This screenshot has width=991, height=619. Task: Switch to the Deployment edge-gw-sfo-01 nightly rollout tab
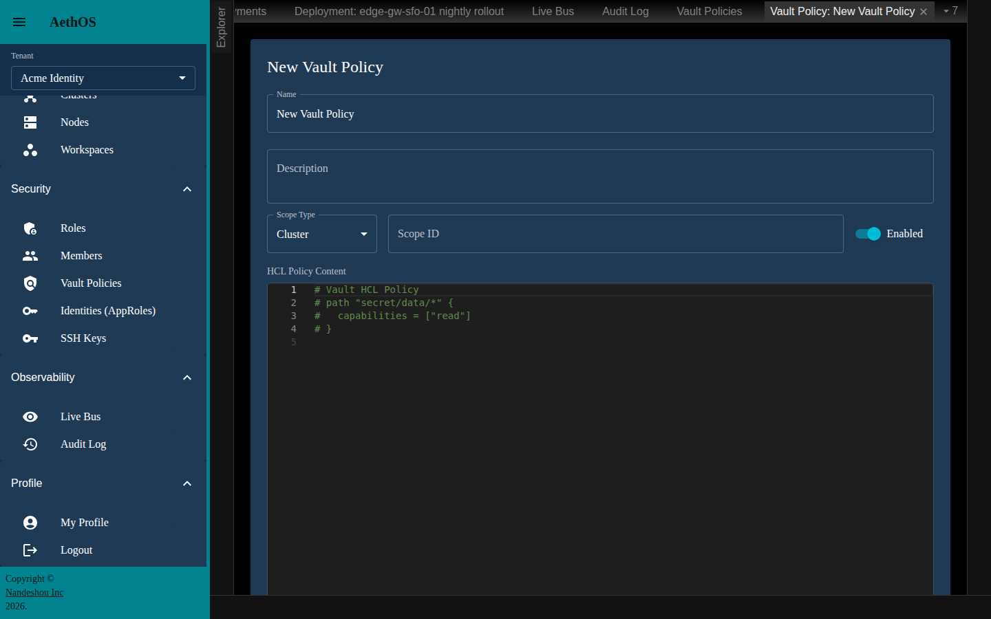click(x=399, y=12)
